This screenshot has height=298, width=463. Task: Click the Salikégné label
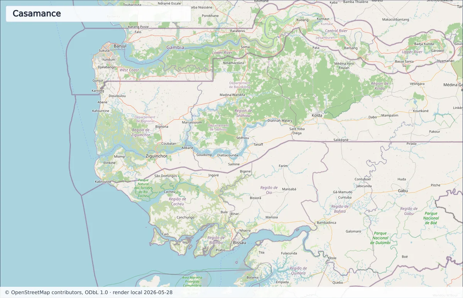click(341, 140)
